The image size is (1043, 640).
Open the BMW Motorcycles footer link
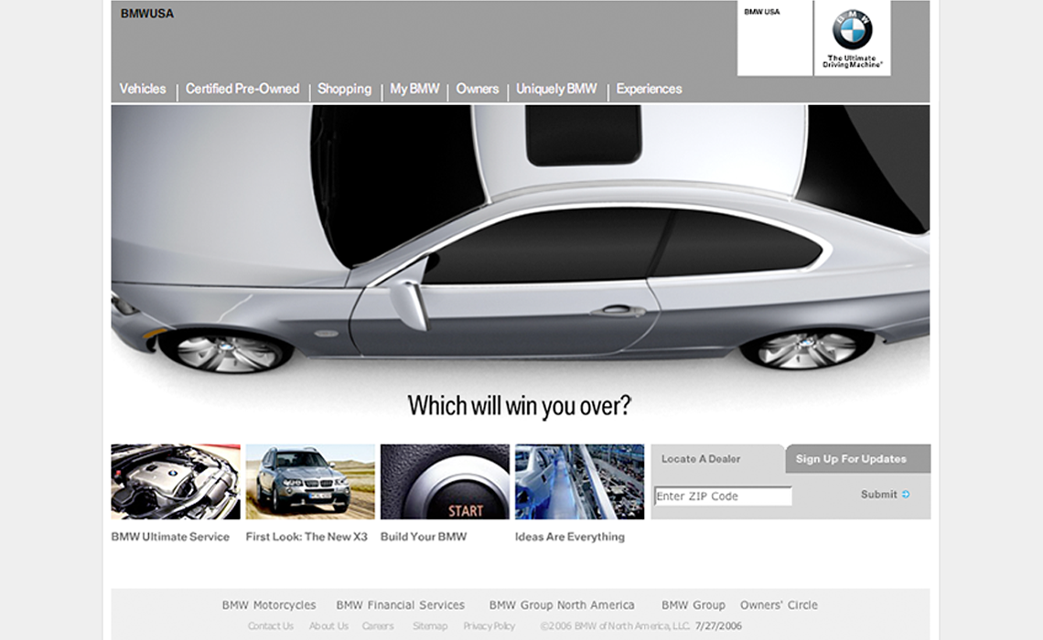[x=269, y=604]
